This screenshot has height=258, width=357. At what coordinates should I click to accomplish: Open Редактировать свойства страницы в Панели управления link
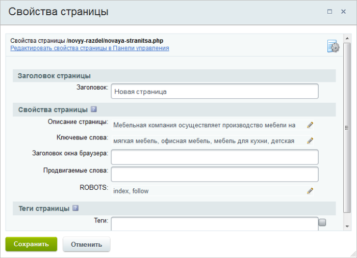click(x=90, y=48)
